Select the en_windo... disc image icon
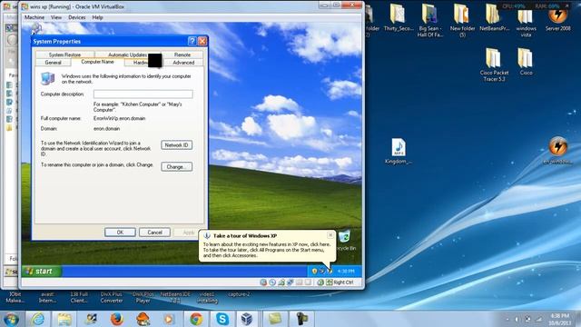The image size is (581, 327). (x=557, y=150)
